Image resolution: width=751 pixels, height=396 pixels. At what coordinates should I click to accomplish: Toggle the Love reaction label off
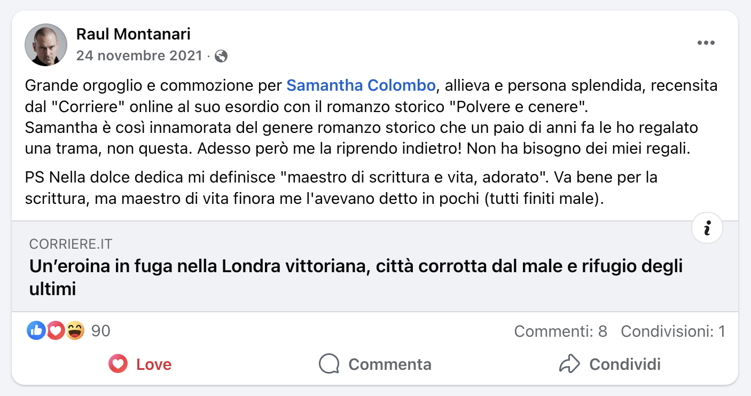(154, 365)
